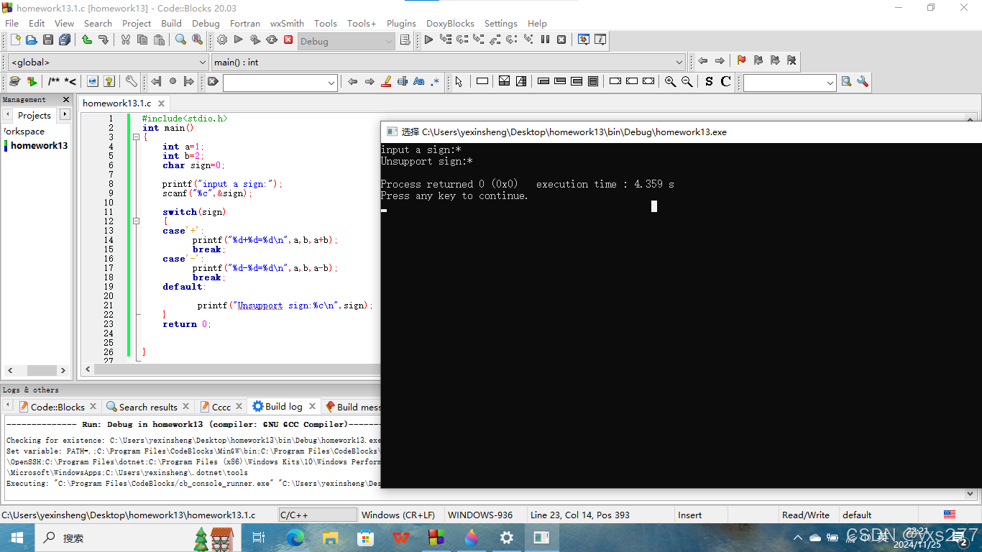The height and width of the screenshot is (552, 982).
Task: Toggle comments with the C icon
Action: coord(725,82)
